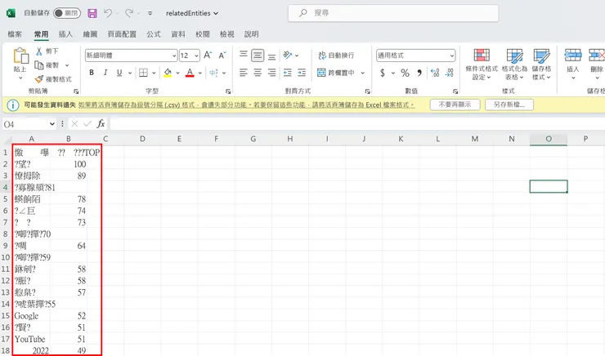Open the 檔案 (File) menu tab
605x356 pixels.
point(15,34)
